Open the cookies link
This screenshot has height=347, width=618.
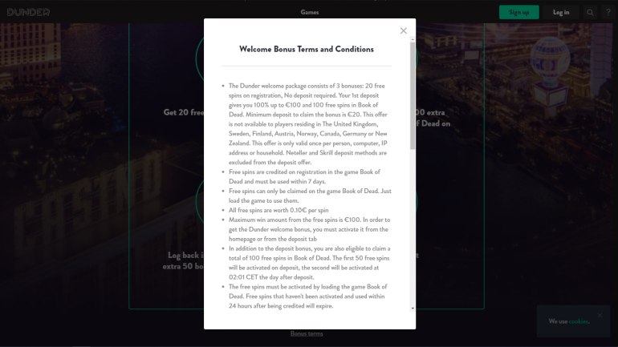point(578,321)
